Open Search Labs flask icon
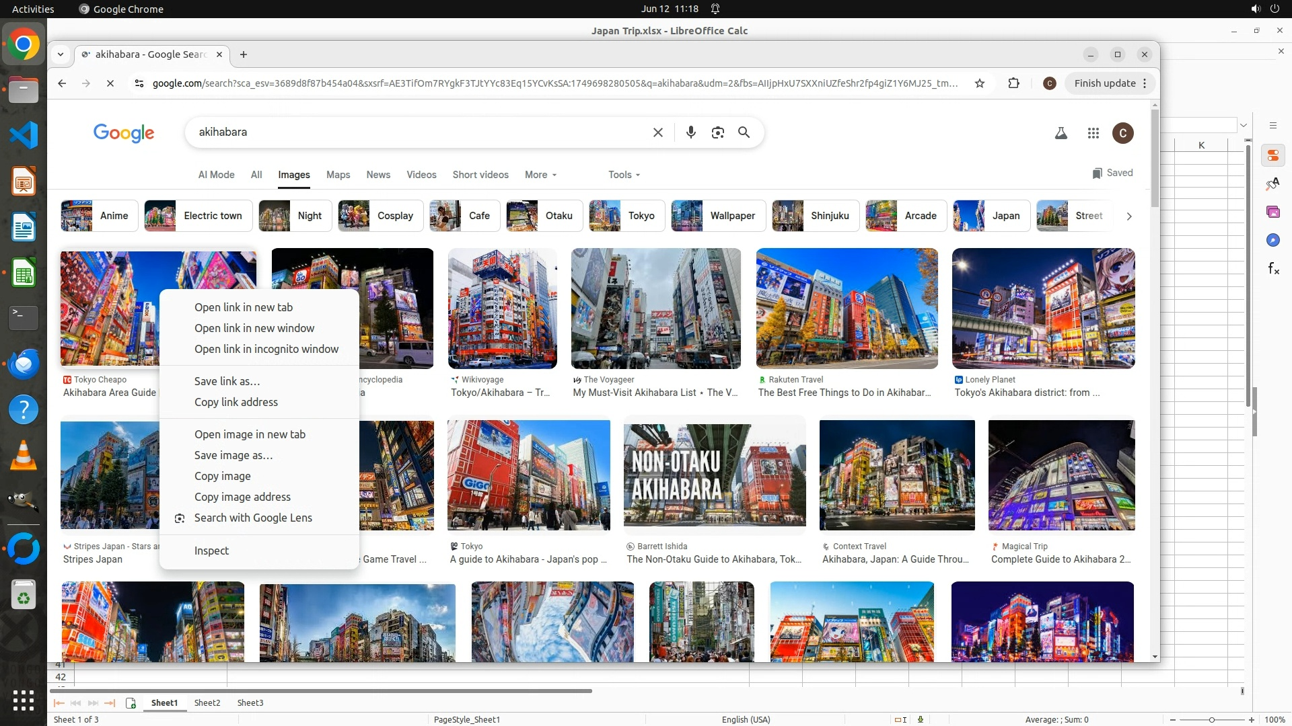 (x=1061, y=133)
